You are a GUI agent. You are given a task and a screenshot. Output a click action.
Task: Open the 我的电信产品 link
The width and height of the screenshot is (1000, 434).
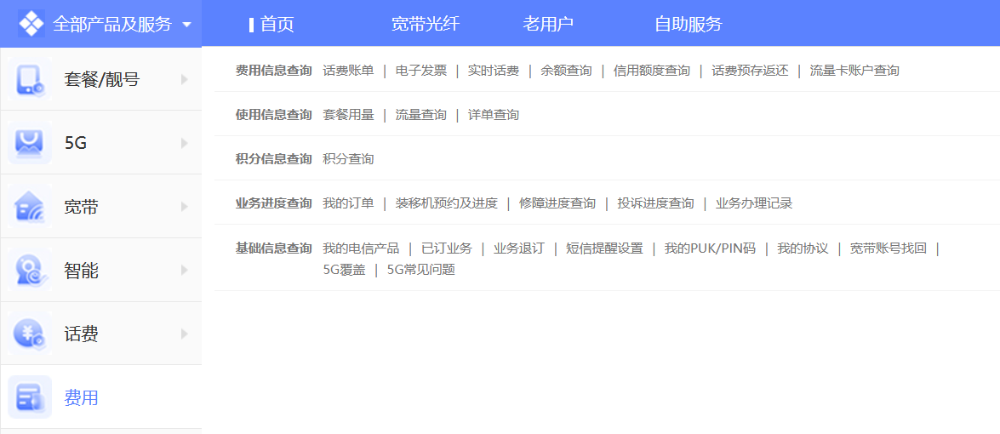click(361, 248)
